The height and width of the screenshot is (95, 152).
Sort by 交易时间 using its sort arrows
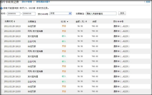(x=14, y=21)
